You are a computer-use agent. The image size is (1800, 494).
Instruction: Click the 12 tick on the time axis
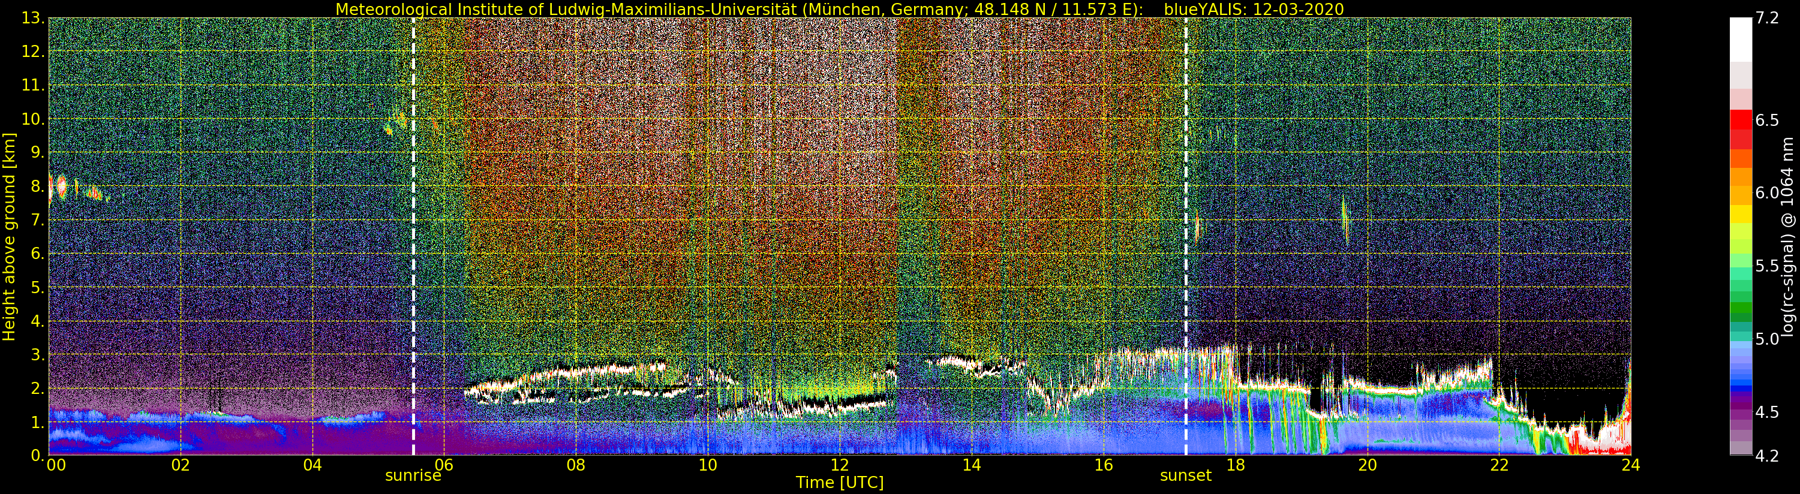point(840,465)
